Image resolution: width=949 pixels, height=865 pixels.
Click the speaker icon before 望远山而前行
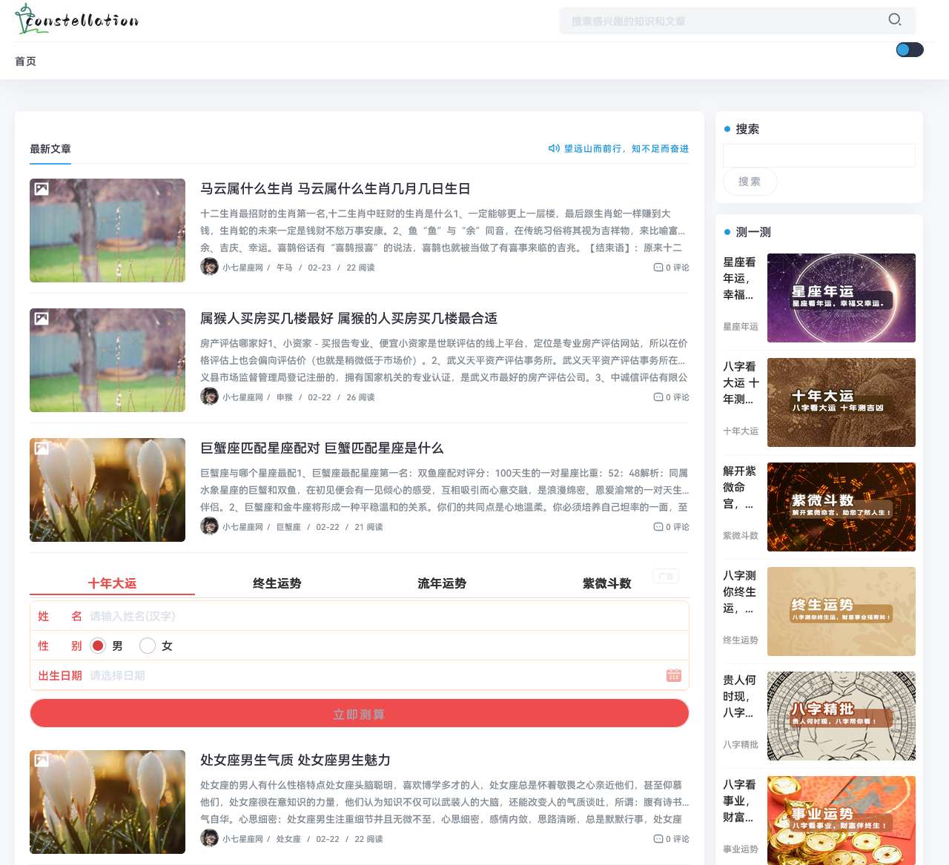555,148
